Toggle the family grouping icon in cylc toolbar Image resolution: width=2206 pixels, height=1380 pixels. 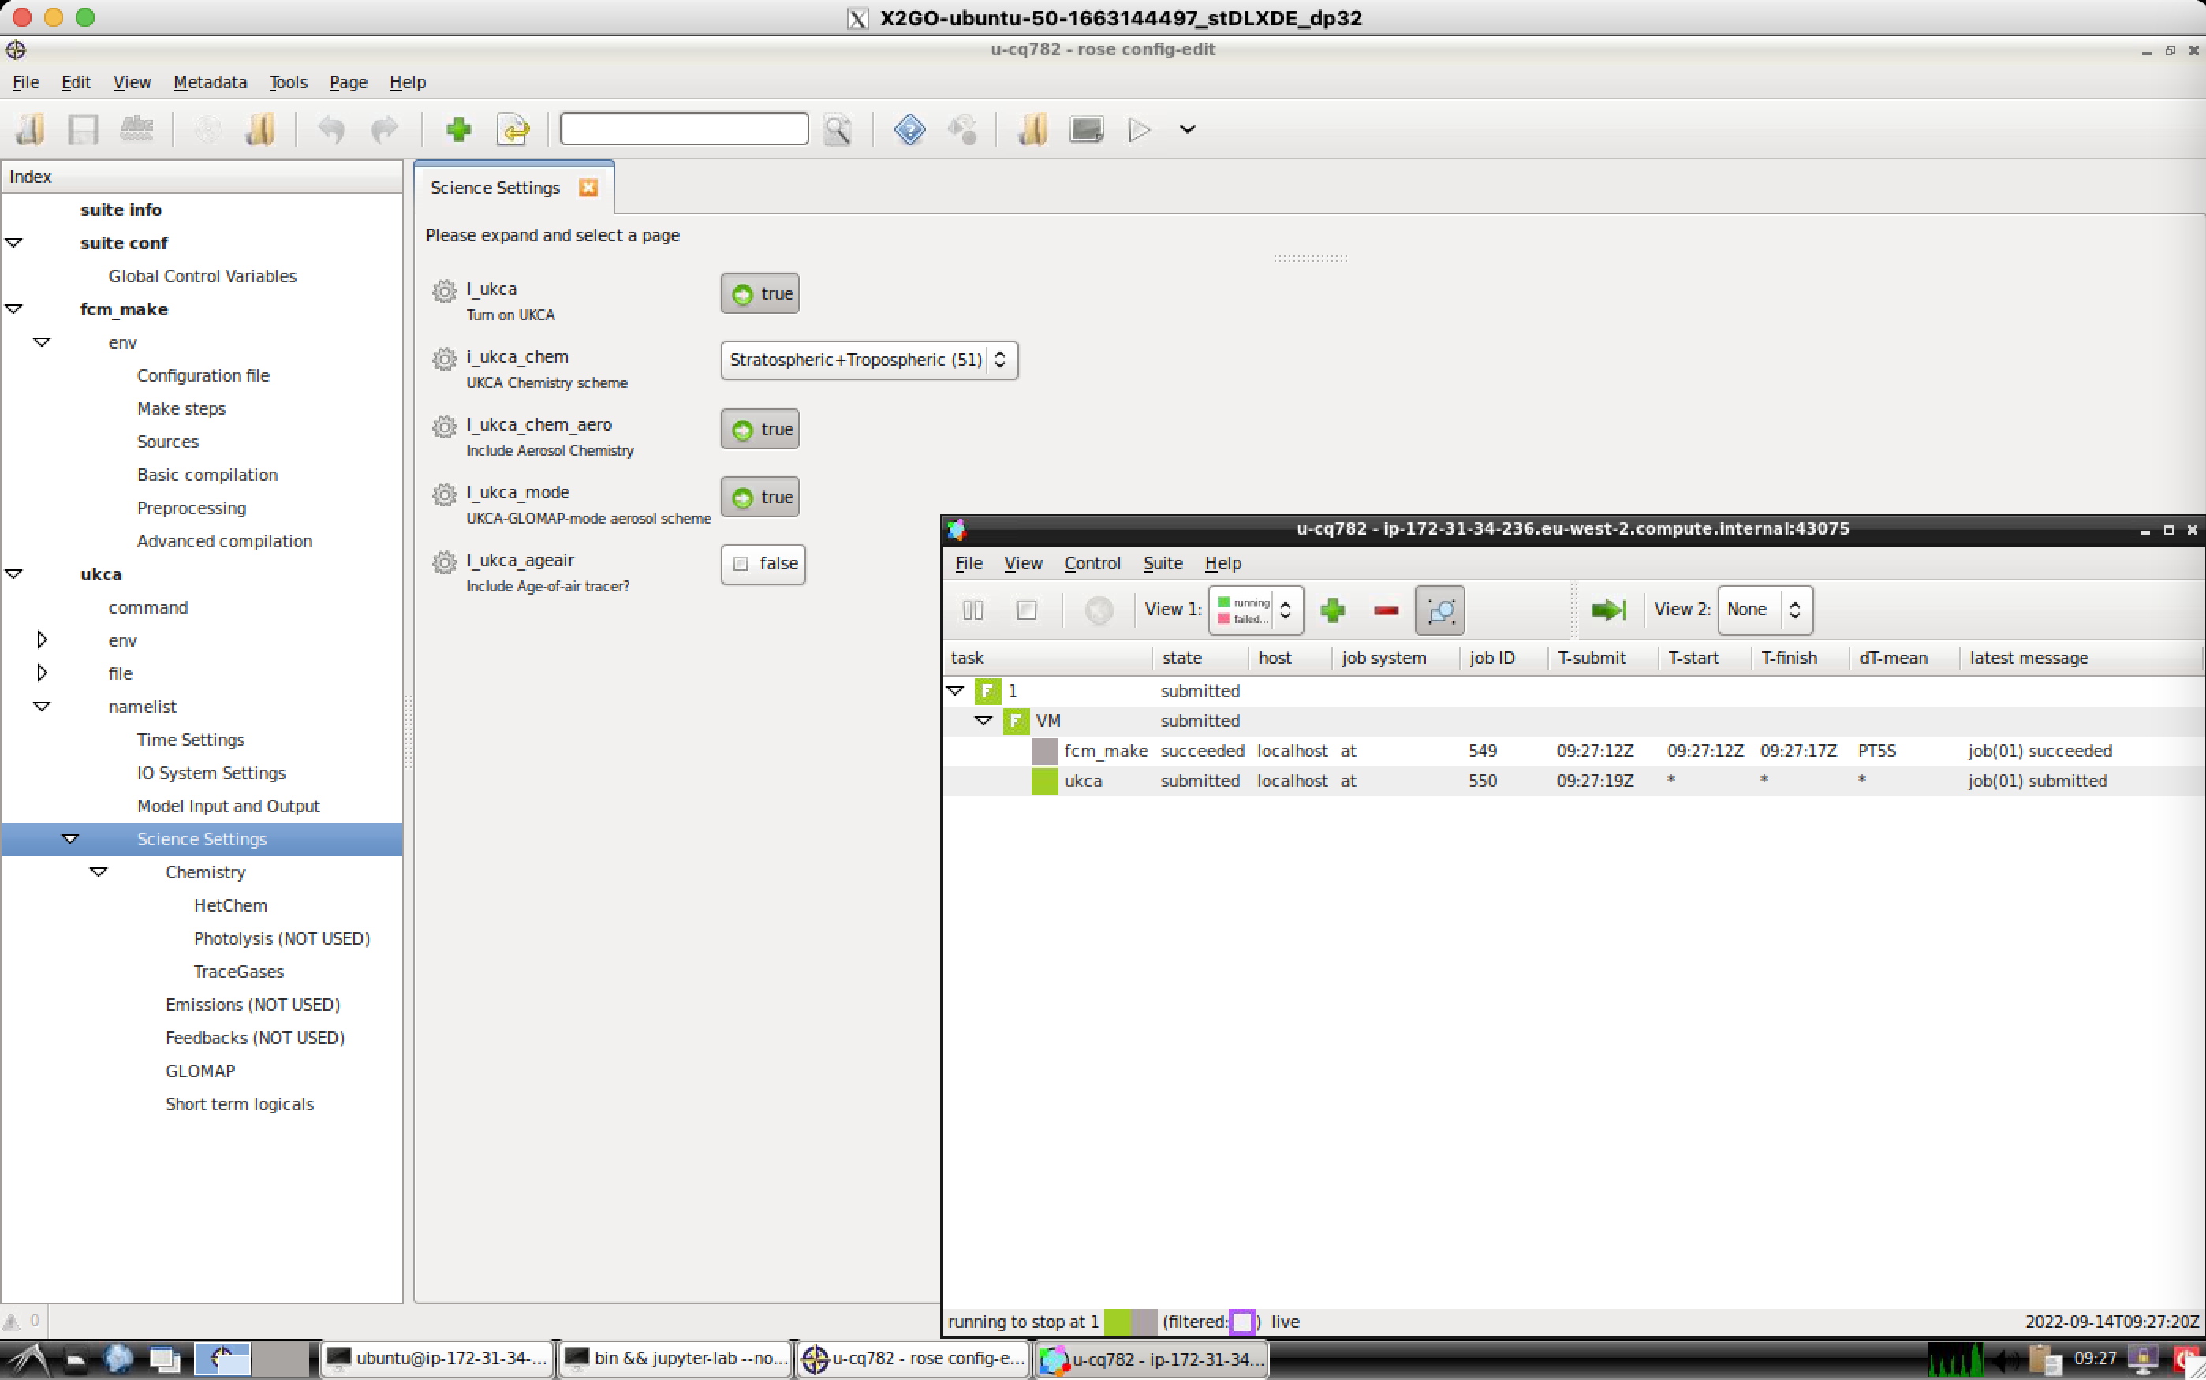pos(1439,610)
